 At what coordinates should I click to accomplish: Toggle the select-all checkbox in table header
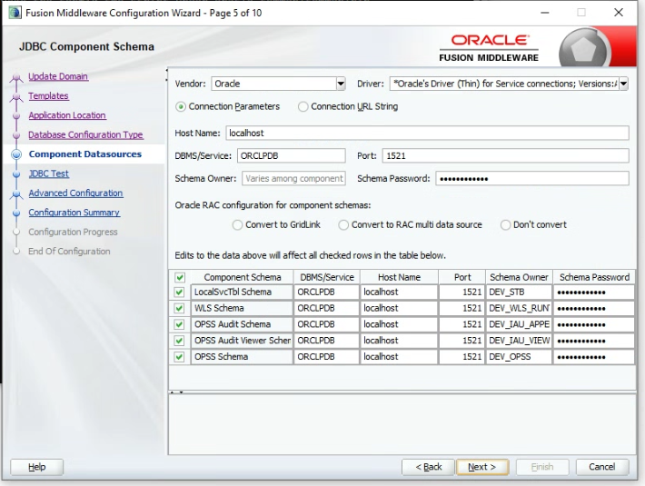[180, 278]
